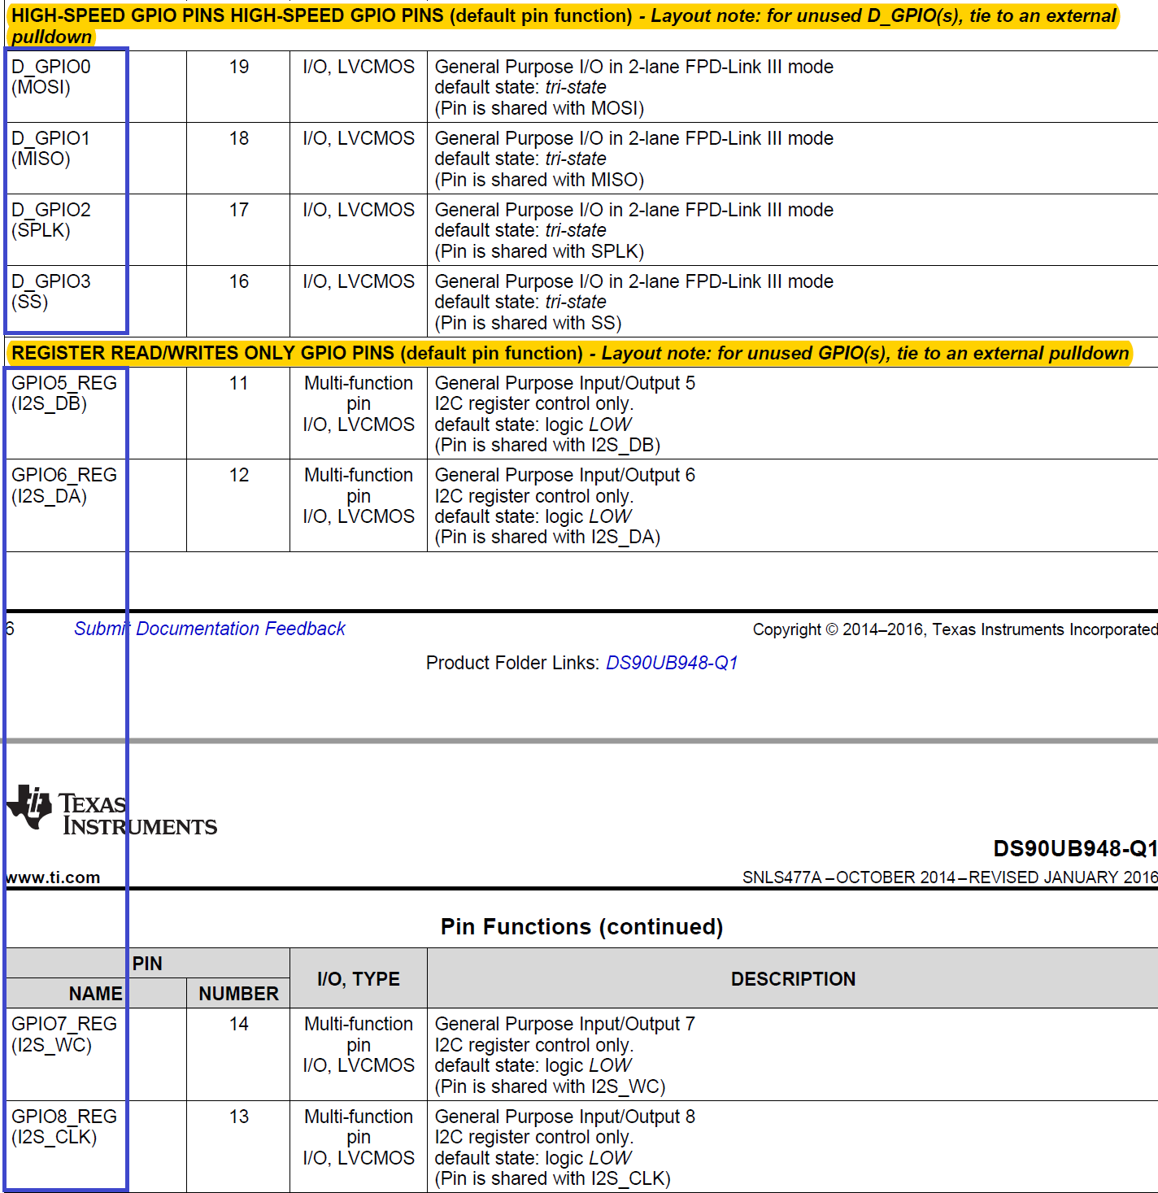
Task: Click the 'Pin is shared with MOSI' text
Action: tap(539, 108)
